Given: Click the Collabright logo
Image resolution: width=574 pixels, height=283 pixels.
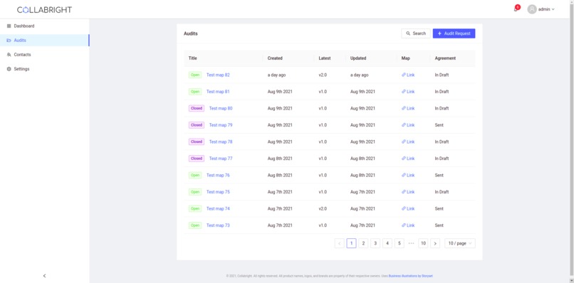Looking at the screenshot, I should (44, 10).
